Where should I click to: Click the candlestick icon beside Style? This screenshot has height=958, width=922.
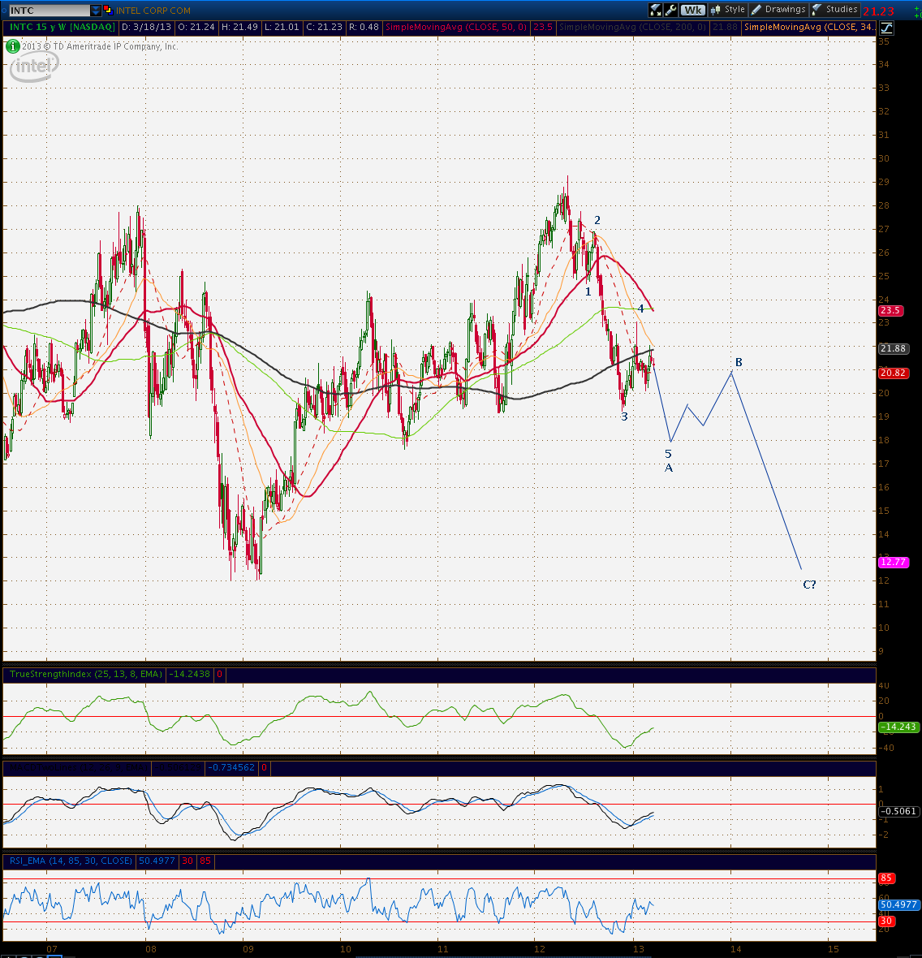(x=715, y=10)
